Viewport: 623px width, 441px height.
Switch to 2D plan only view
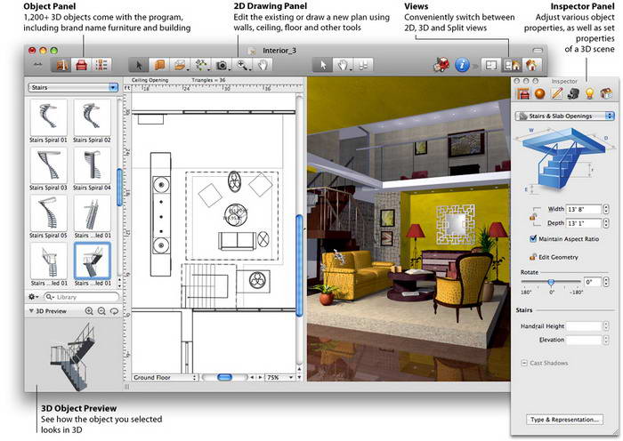click(x=491, y=65)
